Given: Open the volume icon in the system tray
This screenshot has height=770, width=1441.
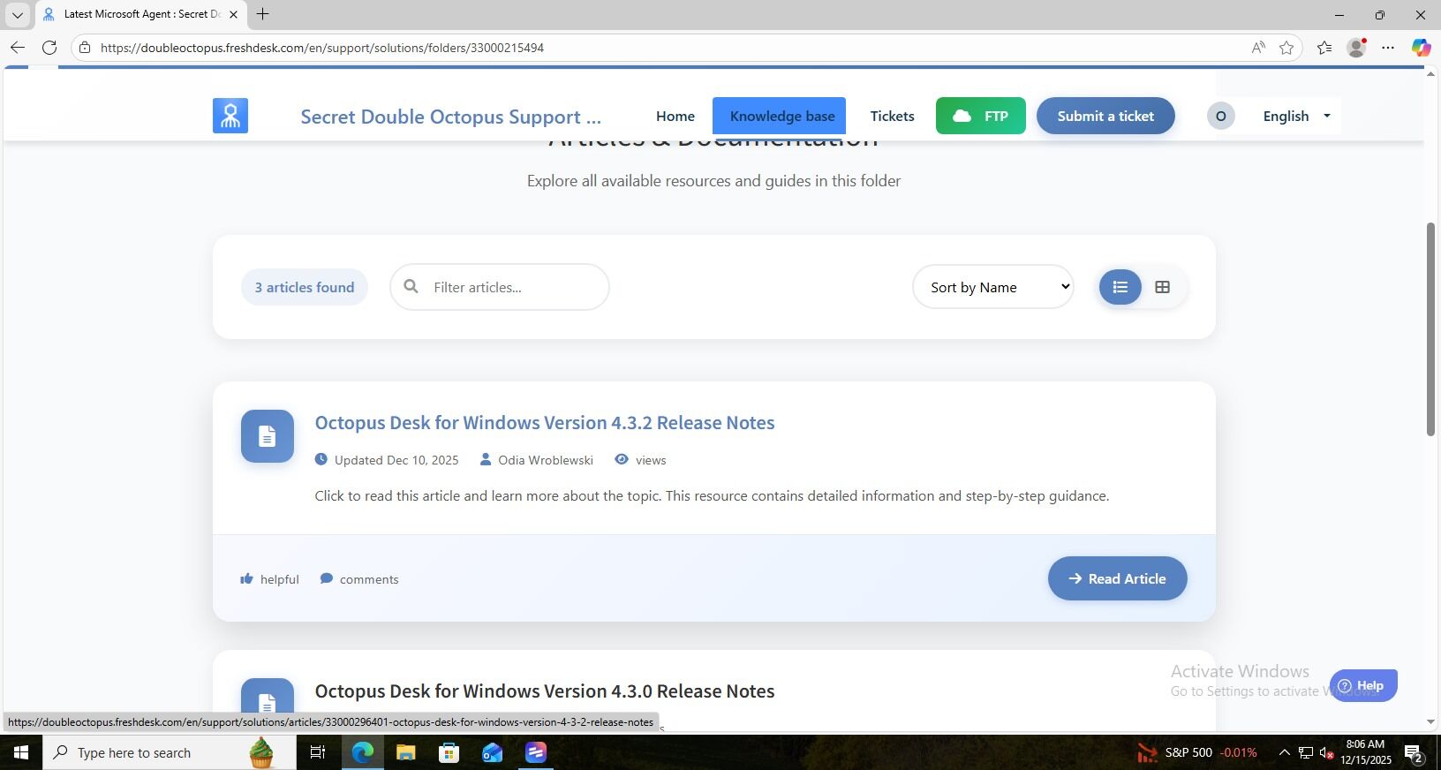Looking at the screenshot, I should pos(1325,752).
